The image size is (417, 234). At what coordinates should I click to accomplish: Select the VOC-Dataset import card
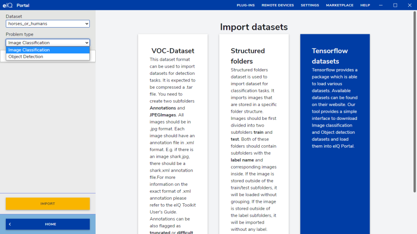click(x=173, y=134)
